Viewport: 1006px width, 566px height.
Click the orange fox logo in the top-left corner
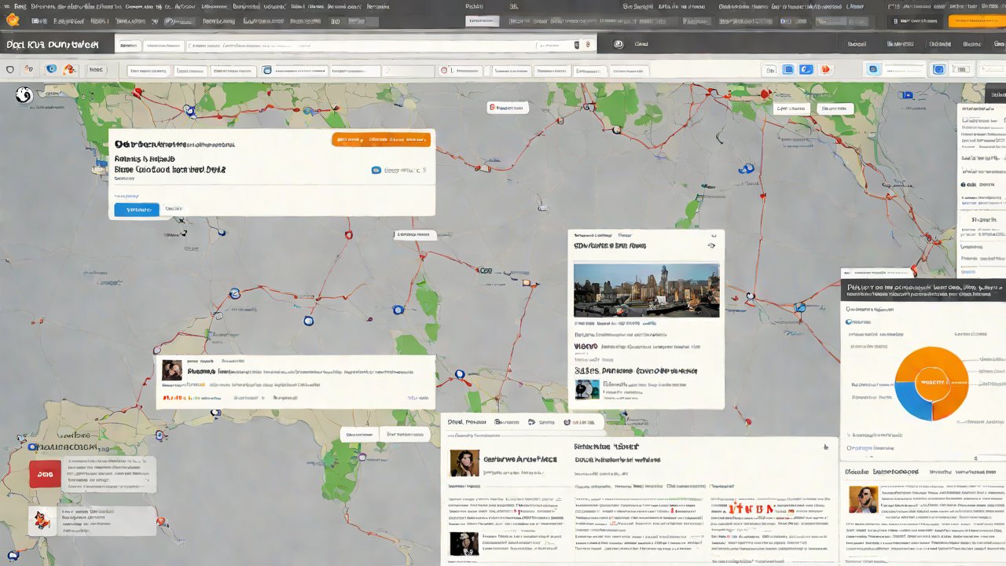pyautogui.click(x=13, y=20)
